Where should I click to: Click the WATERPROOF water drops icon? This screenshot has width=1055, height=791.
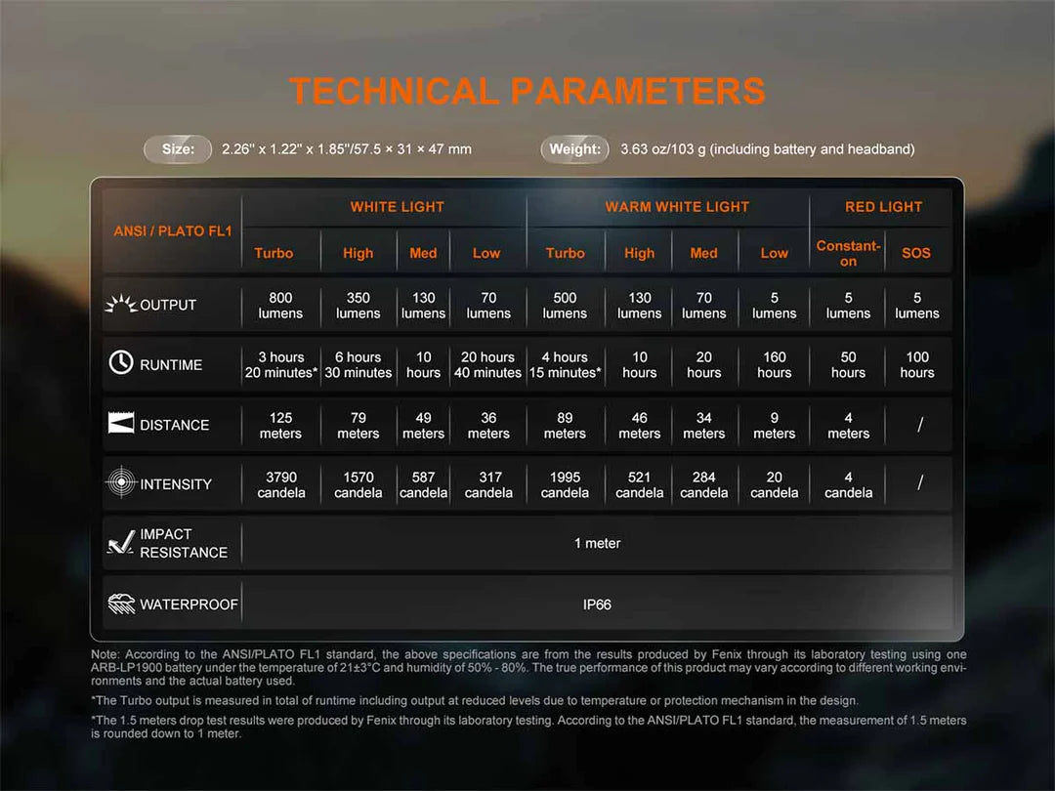(120, 604)
